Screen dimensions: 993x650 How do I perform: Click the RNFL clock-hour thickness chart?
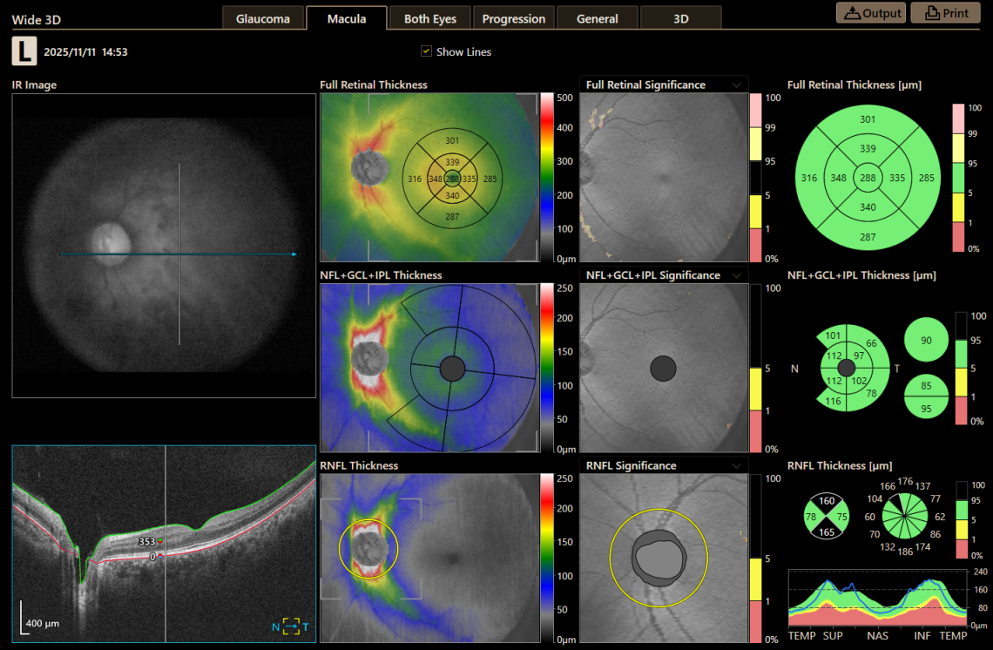906,515
